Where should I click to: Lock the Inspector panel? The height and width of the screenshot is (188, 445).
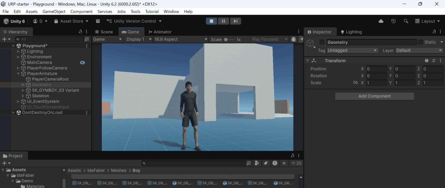pyautogui.click(x=434, y=32)
